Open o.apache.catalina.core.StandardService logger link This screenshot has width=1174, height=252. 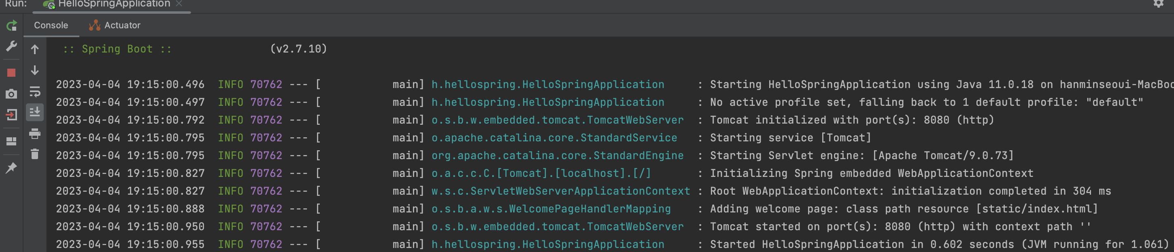(554, 138)
